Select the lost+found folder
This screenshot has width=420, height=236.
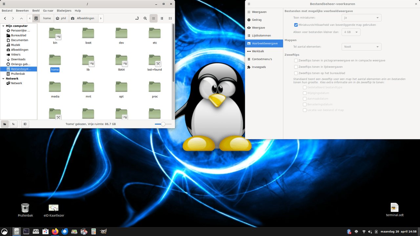pyautogui.click(x=155, y=63)
